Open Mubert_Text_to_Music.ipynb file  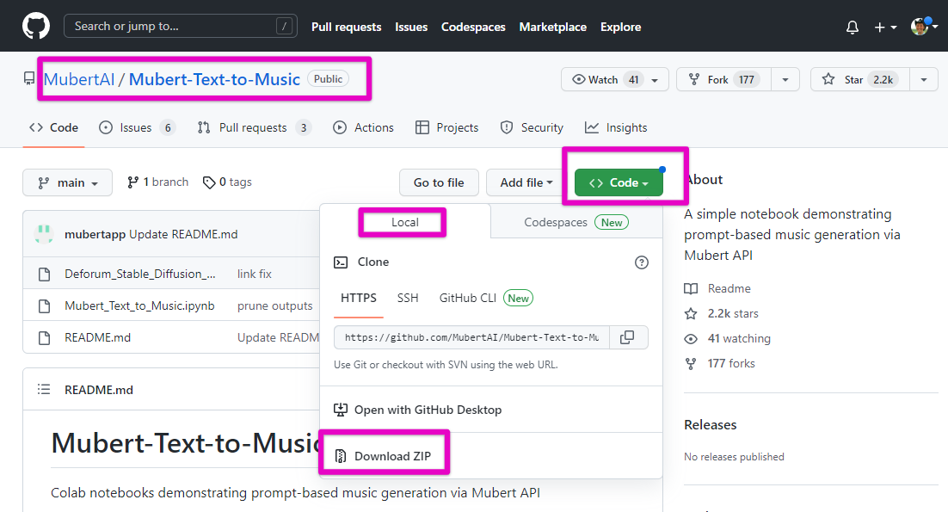(x=139, y=305)
